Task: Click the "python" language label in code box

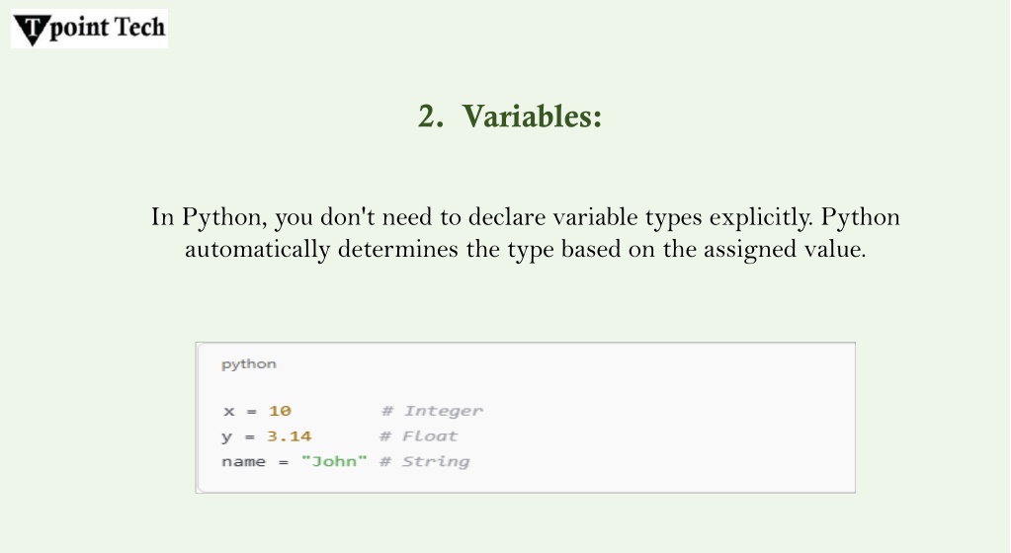Action: tap(249, 364)
